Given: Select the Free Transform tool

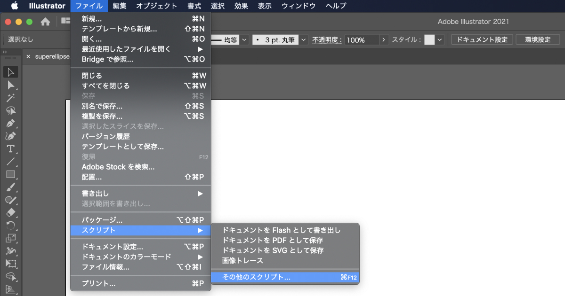Looking at the screenshot, I should (11, 263).
